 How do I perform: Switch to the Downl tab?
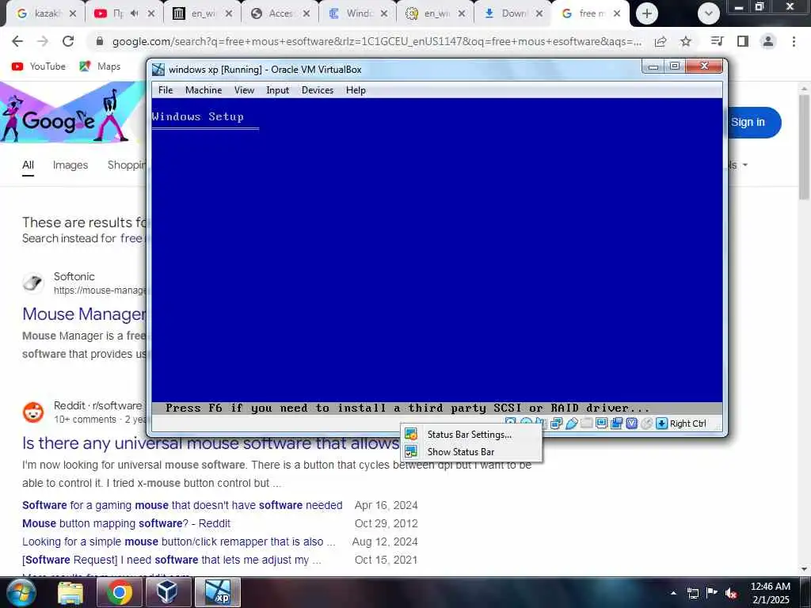point(512,13)
